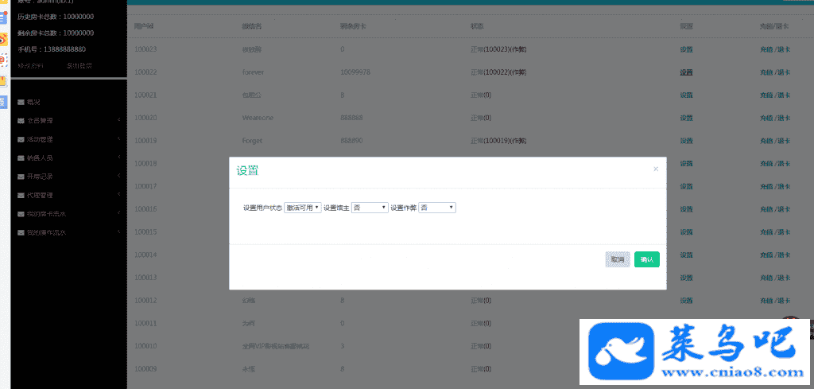The height and width of the screenshot is (389, 814).
Task: Click the envelope icon beside 我的操作流水
Action: (x=21, y=233)
